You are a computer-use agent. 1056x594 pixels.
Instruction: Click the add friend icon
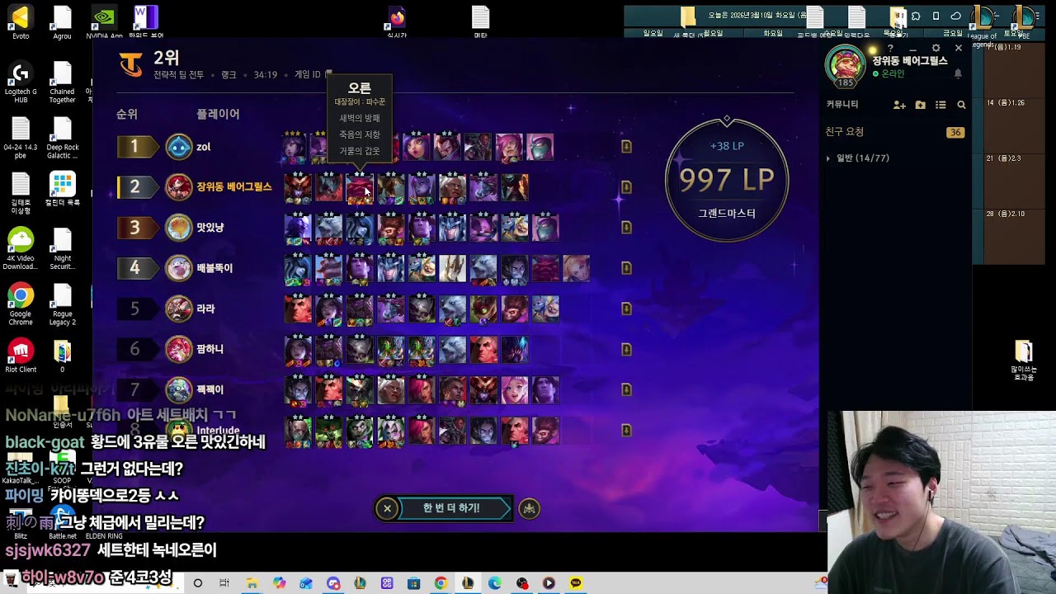(x=899, y=105)
